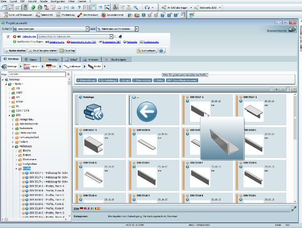This screenshot has height=228, width=302.
Task: Uncheck the Volltextsuche checkbox
Action: [8, 36]
